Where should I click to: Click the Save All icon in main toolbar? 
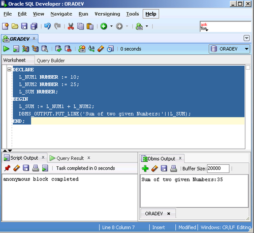tap(34, 26)
